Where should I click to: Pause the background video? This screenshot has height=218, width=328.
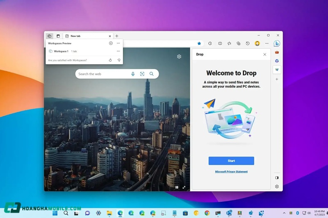[x=177, y=187]
